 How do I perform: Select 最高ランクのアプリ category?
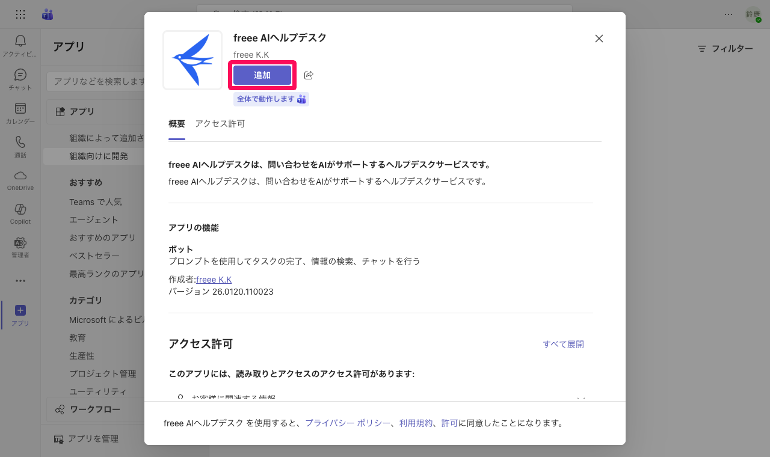tap(106, 274)
